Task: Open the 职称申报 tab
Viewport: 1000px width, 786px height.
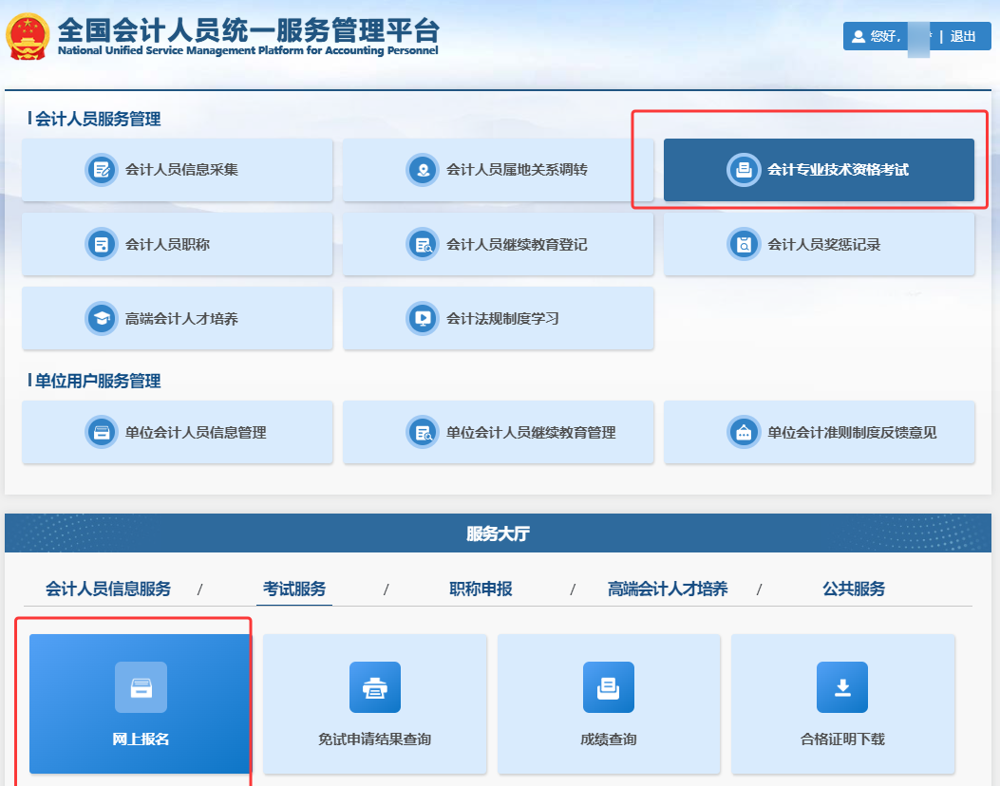Action: tap(481, 589)
